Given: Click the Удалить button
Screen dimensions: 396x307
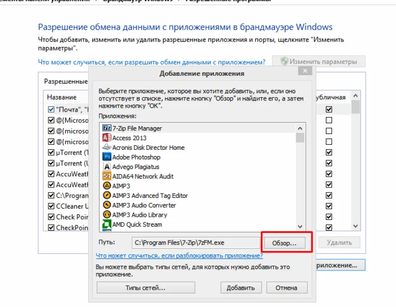Looking at the screenshot, I should click(339, 243).
